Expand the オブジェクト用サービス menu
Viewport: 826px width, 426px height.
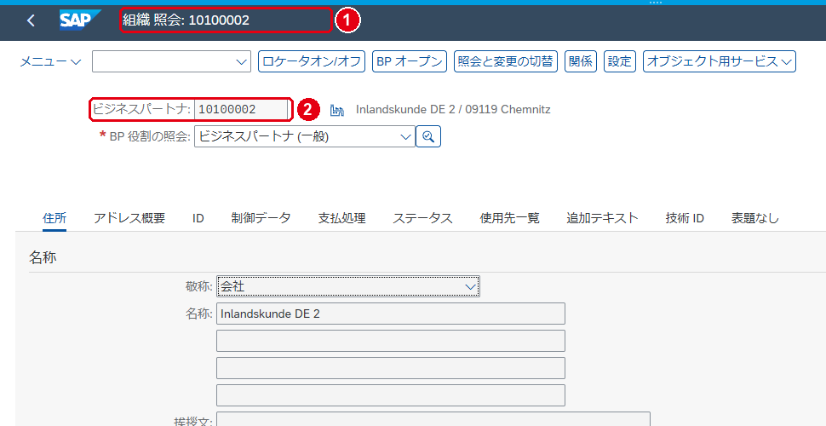pyautogui.click(x=719, y=61)
